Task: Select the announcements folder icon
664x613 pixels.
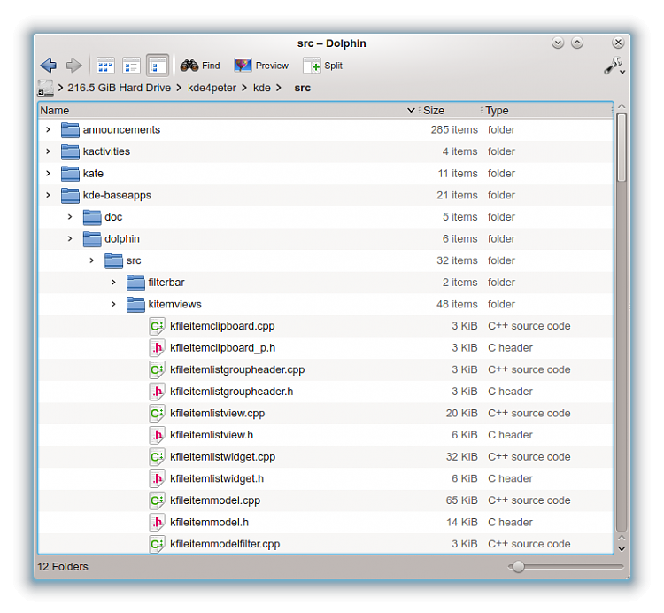Action: coord(70,129)
